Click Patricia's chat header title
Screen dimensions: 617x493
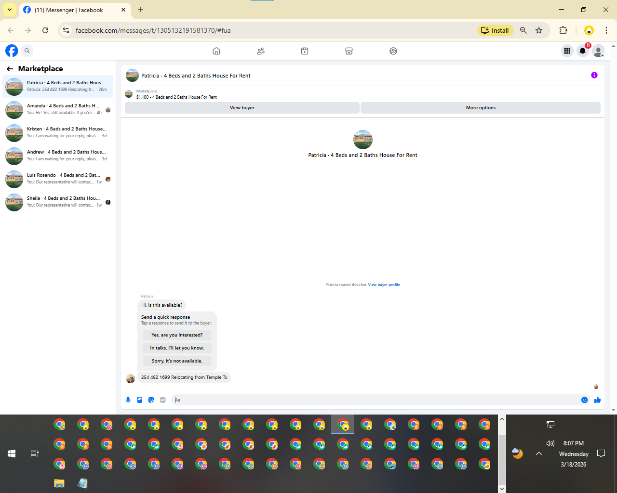[196, 76]
